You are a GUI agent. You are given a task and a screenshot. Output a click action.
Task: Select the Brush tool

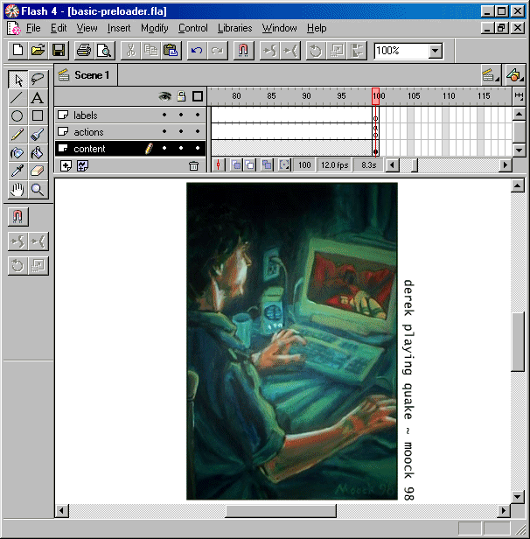coord(38,135)
